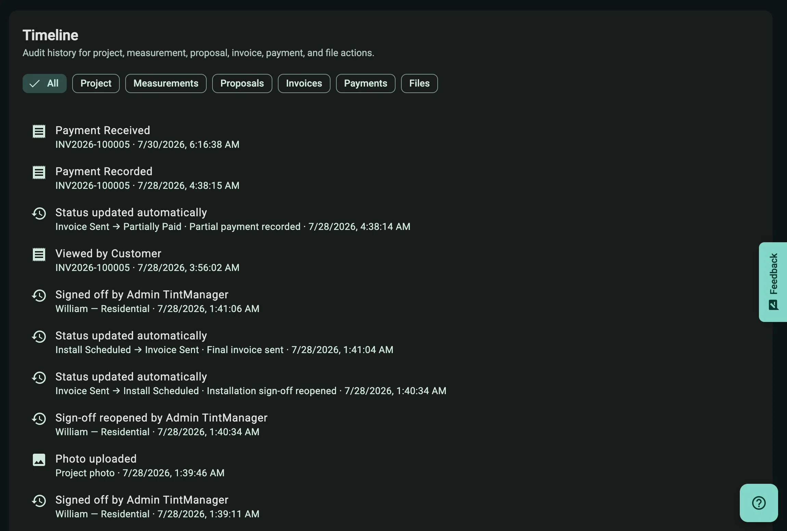Click the image icon beside Photo uploaded

pos(39,460)
